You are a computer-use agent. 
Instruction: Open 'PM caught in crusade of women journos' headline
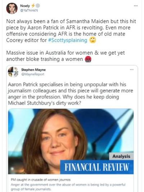pos(41,180)
